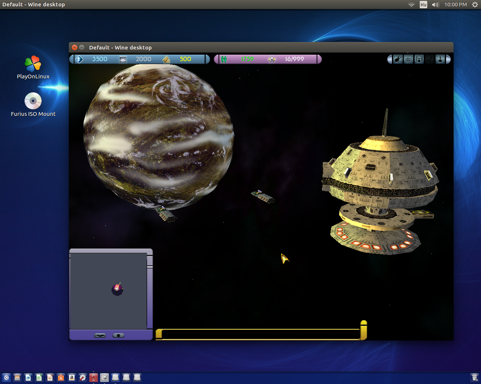
Task: Click the Starfleet officer insignia icon
Action: pos(272,59)
